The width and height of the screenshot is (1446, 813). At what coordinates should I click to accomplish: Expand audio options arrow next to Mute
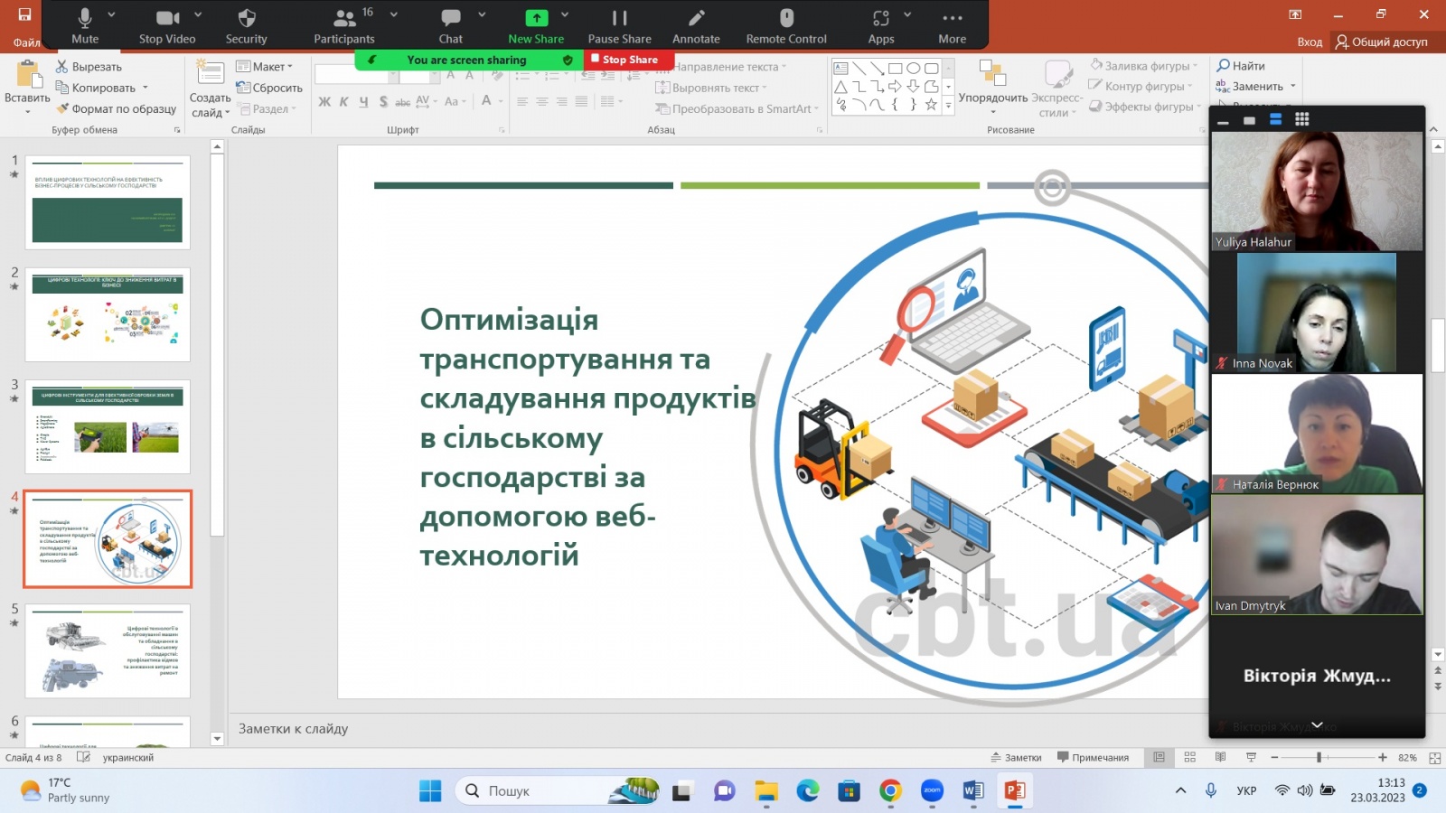pyautogui.click(x=111, y=14)
